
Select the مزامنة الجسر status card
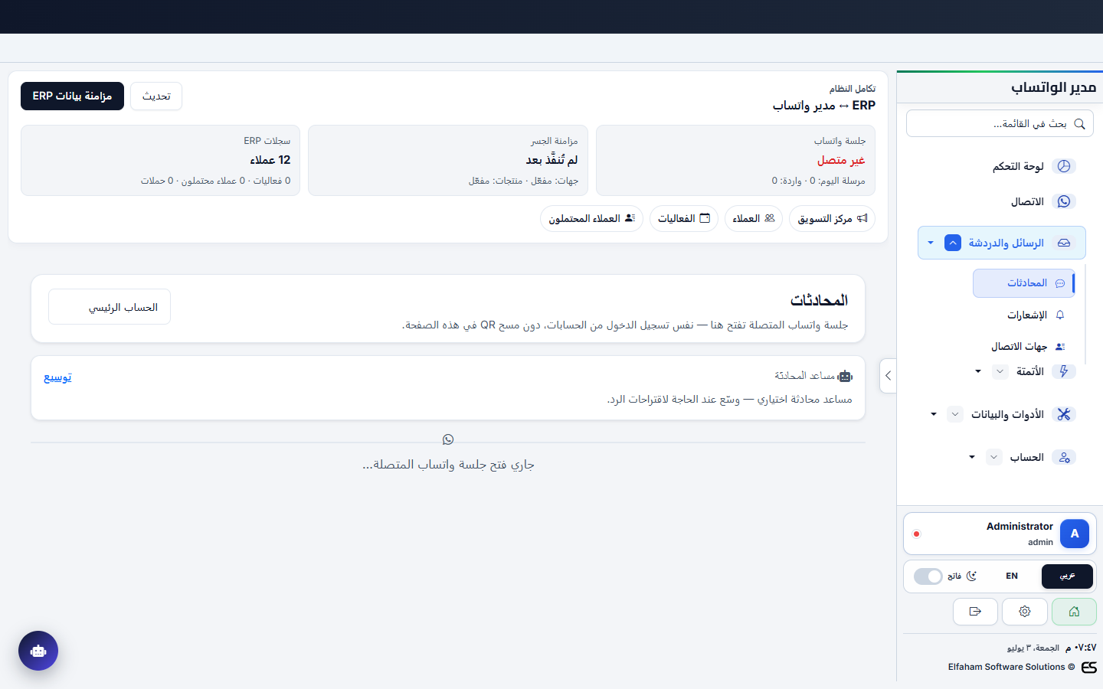[448, 161]
